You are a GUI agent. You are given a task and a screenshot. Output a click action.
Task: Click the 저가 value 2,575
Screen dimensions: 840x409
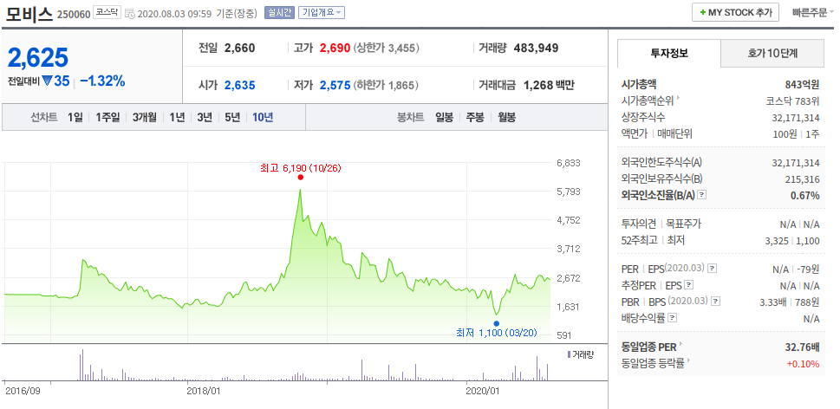click(335, 85)
